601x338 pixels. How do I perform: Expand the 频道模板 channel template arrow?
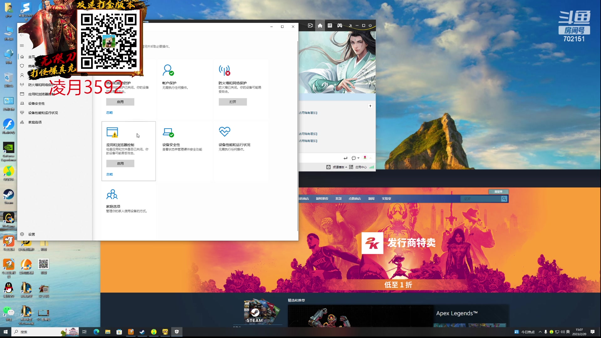tap(346, 167)
